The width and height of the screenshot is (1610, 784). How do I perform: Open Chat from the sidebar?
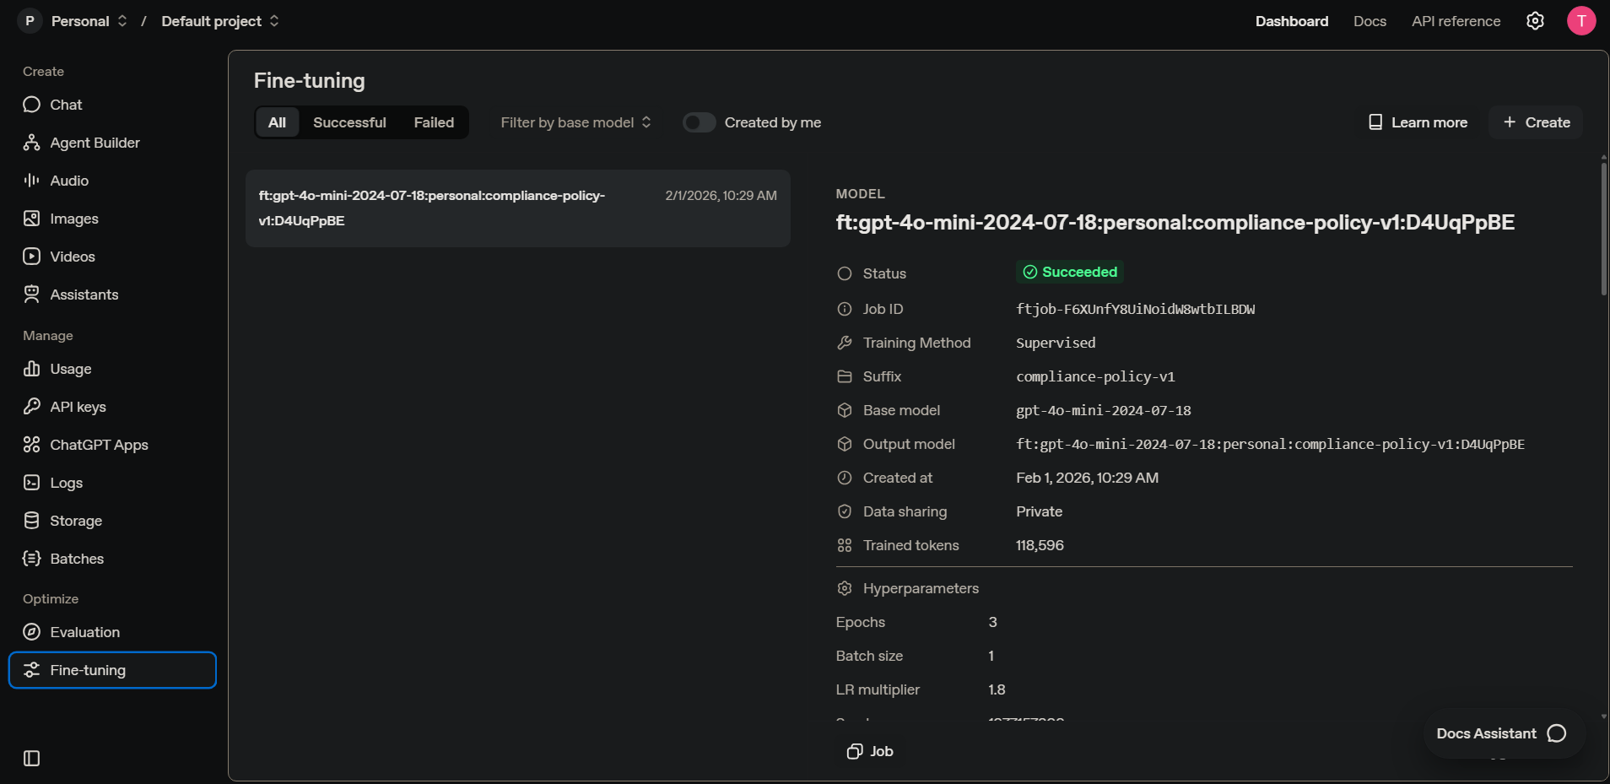(x=66, y=105)
